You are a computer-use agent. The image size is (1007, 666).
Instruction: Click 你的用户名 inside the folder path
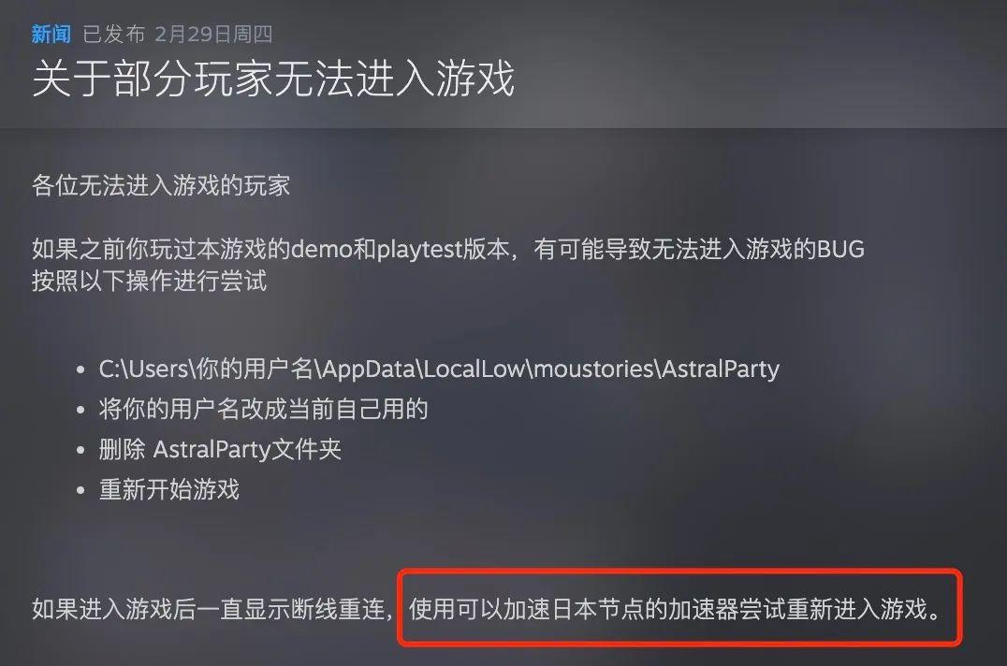tap(255, 369)
